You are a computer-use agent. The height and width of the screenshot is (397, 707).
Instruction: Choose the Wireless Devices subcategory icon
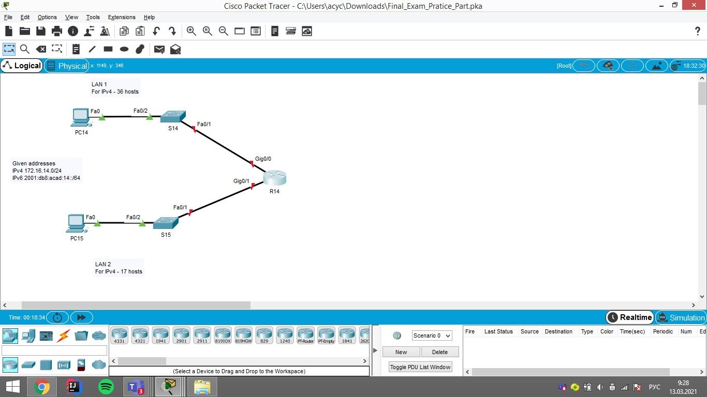[x=64, y=364]
